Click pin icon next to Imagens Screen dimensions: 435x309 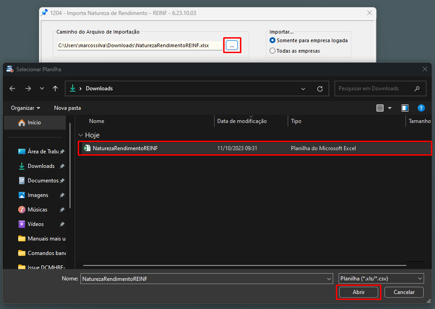62,195
